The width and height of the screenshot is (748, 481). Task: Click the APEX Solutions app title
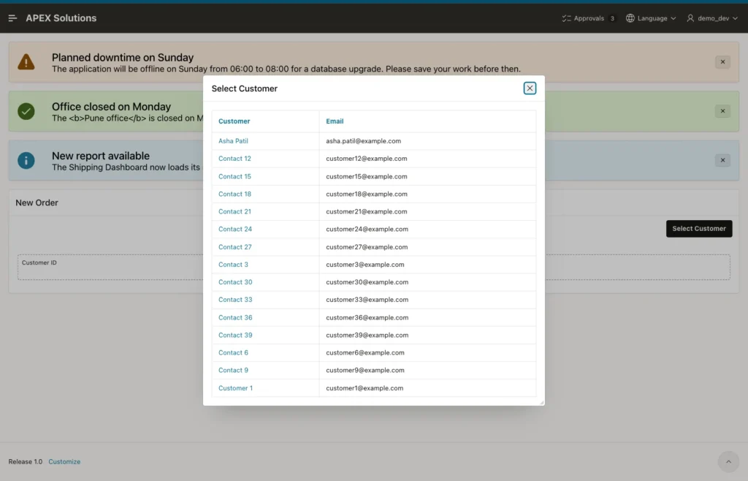[61, 18]
